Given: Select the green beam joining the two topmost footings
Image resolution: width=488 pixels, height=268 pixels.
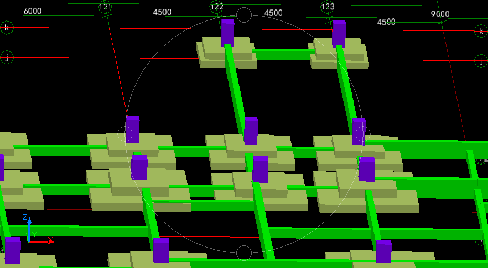Looking at the screenshot, I should pos(283,54).
